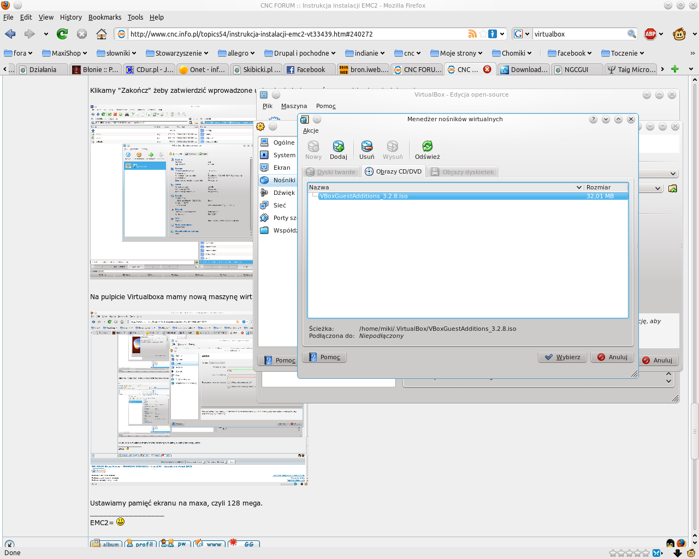Screen dimensions: 699x559
Task: Open Ogólne settings category
Action: click(279, 142)
